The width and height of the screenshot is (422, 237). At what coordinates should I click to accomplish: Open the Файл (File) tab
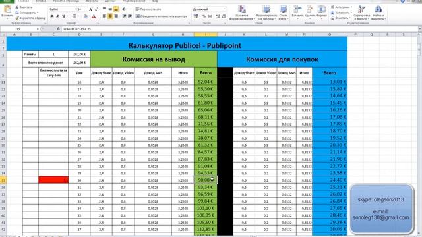coord(7,1)
